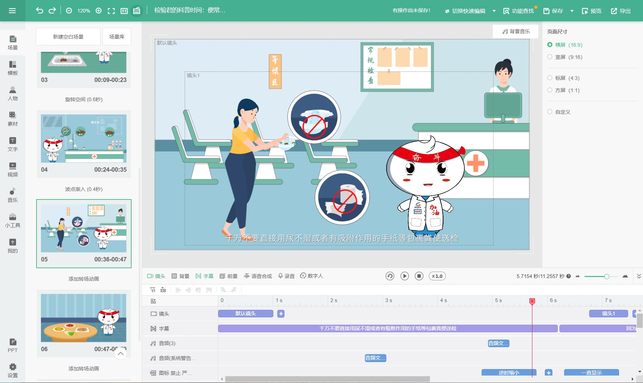Select 标屏 (4:3) page size
643x383 pixels.
(x=564, y=78)
